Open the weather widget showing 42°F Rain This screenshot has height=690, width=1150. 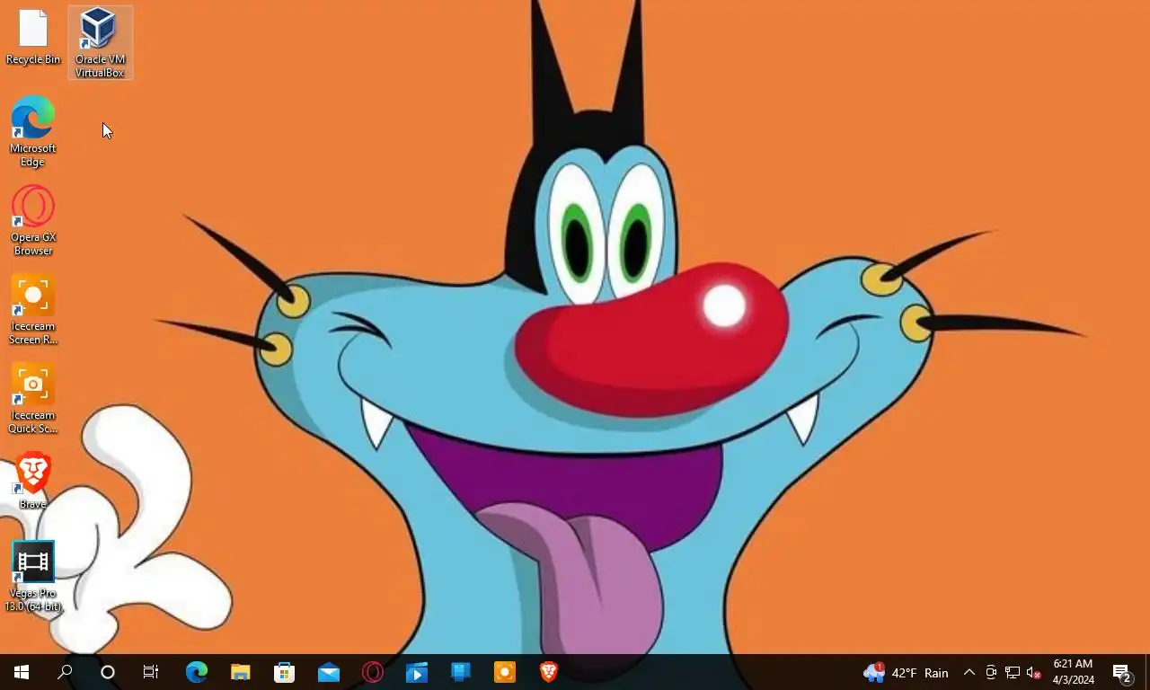click(906, 672)
